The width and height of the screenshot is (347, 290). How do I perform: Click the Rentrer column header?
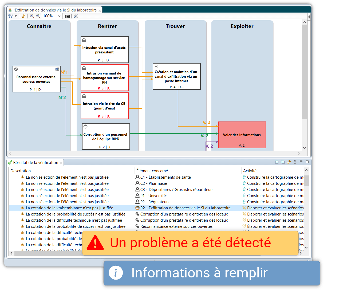point(107,26)
